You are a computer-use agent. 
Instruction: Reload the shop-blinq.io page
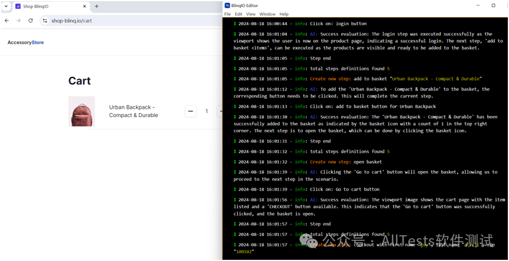(x=30, y=20)
